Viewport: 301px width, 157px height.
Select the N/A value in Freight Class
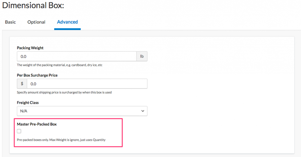(24, 111)
